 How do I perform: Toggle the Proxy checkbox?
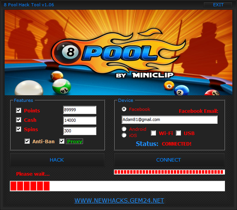tap(62, 141)
